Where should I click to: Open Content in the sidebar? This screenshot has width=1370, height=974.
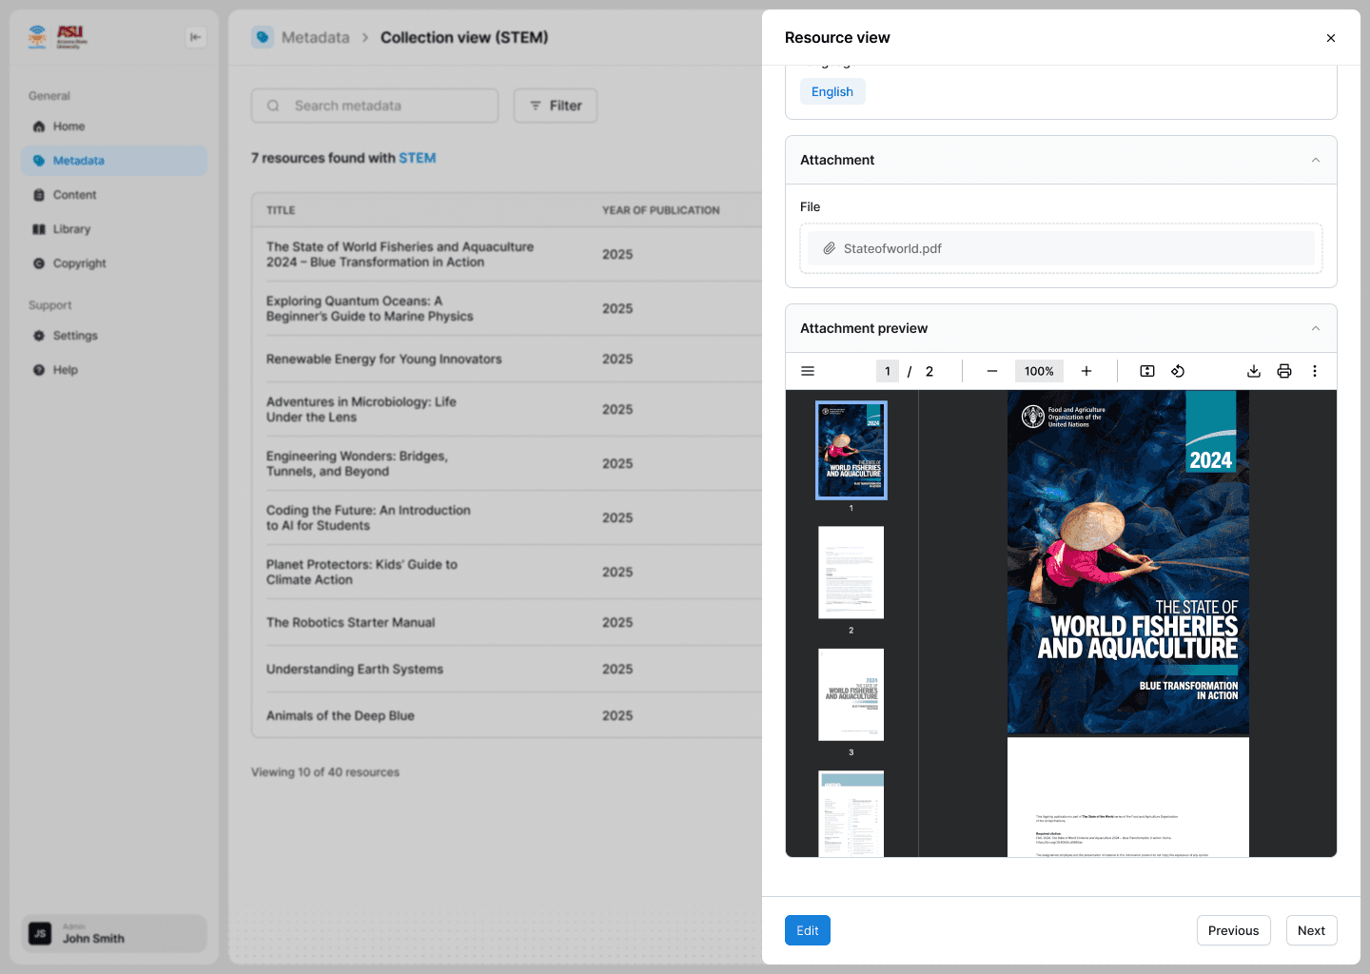click(114, 195)
